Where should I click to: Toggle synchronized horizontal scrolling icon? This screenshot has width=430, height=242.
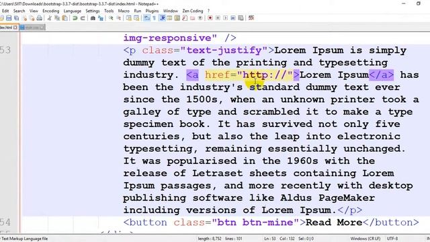tap(136, 18)
